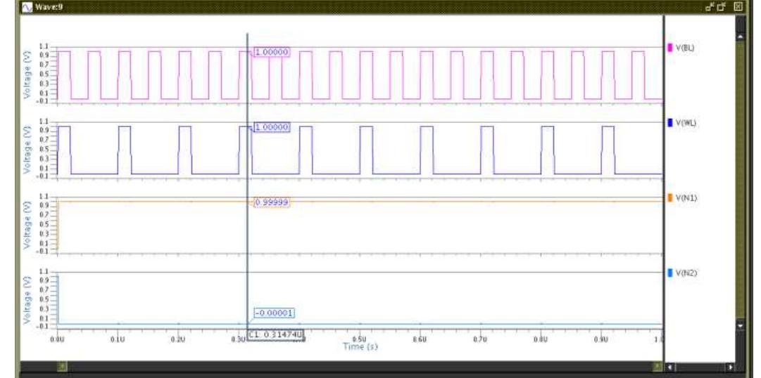Click the 0.99999 cursor value on V(N1) trace
This screenshot has height=378, width=761.
coord(272,202)
